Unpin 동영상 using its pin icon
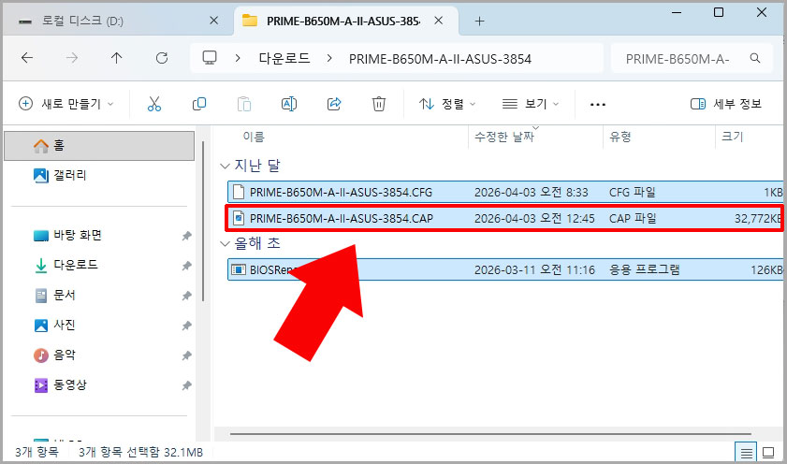The height and width of the screenshot is (464, 787). [186, 385]
